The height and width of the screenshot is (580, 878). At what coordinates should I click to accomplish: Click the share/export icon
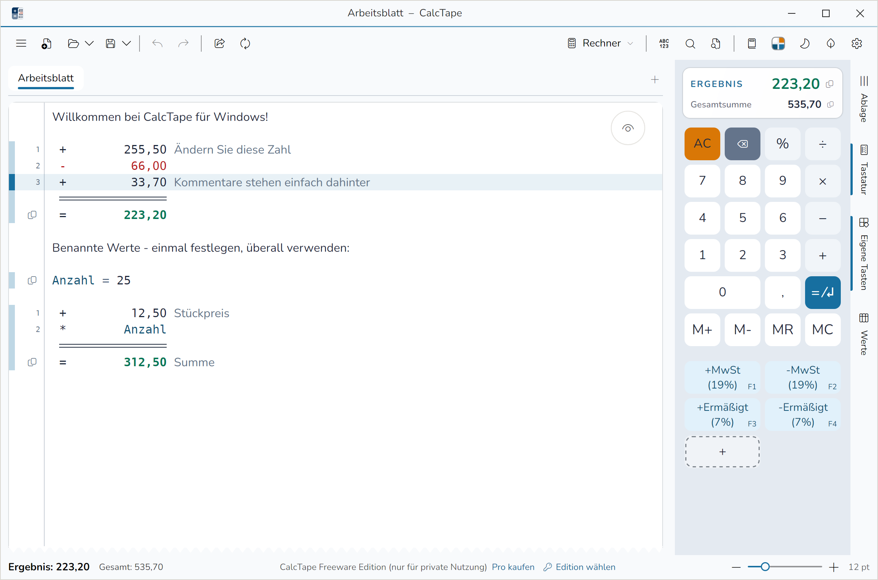[x=219, y=43]
